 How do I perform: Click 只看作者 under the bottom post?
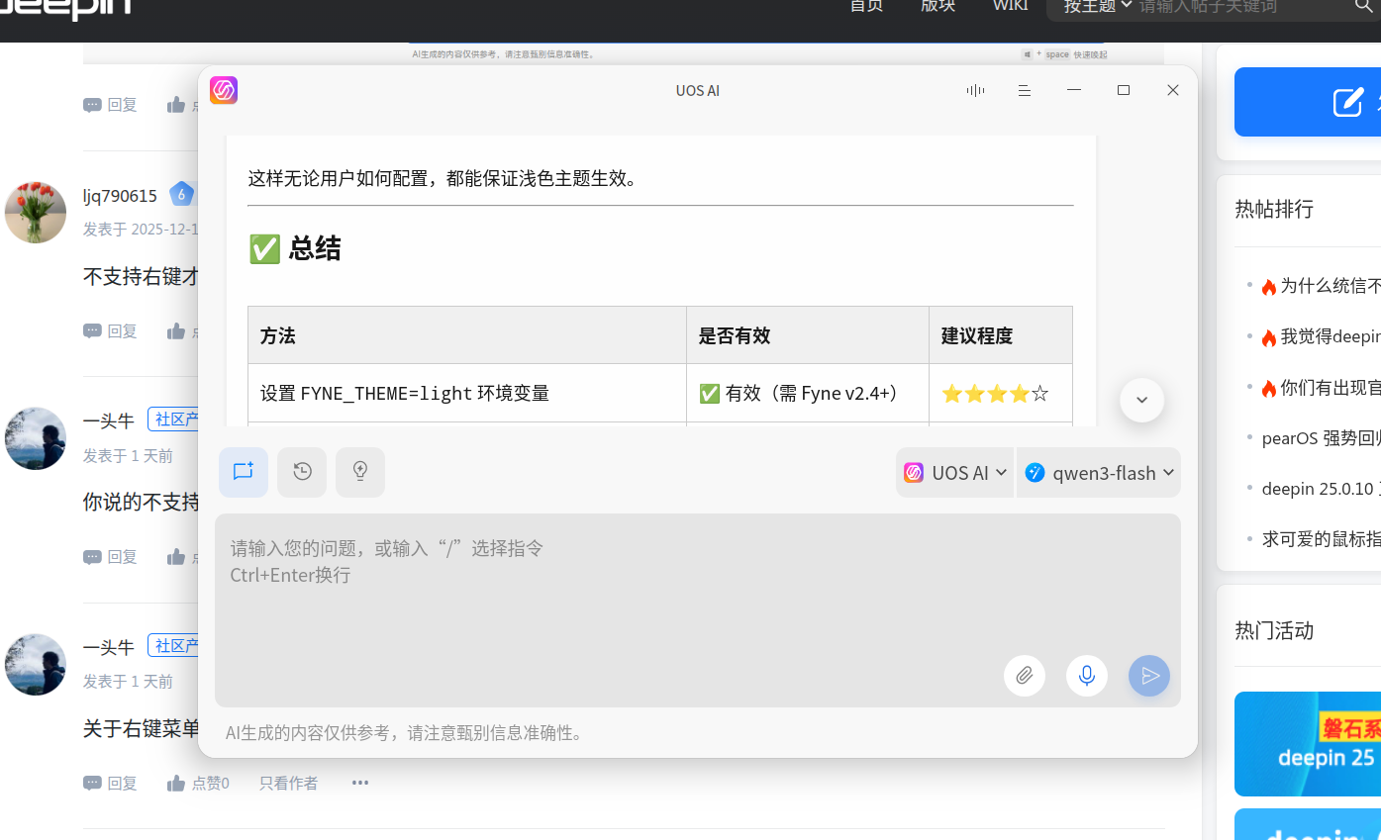[x=289, y=783]
